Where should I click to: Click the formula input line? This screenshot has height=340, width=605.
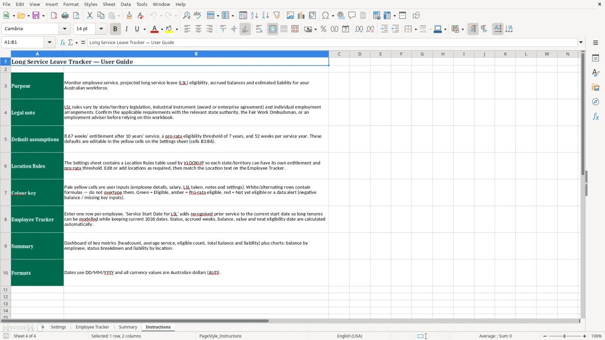click(x=332, y=42)
